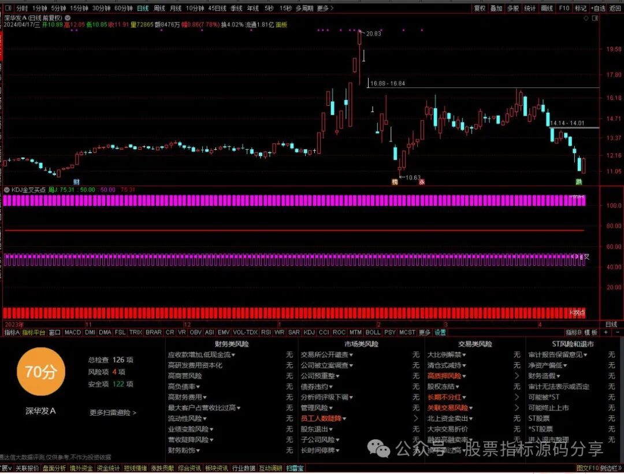Click the round icon before KDJ金叉买点
The width and height of the screenshot is (624, 474).
coord(7,190)
